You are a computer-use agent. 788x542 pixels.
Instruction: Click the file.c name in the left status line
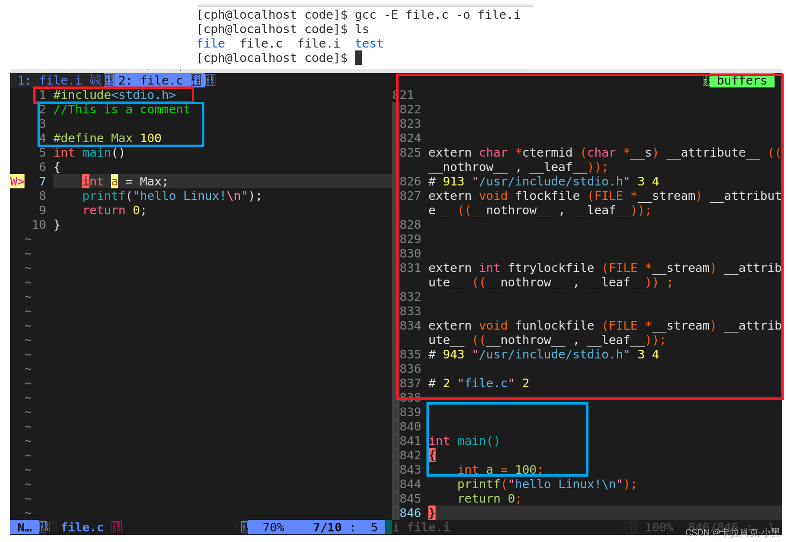click(x=82, y=528)
